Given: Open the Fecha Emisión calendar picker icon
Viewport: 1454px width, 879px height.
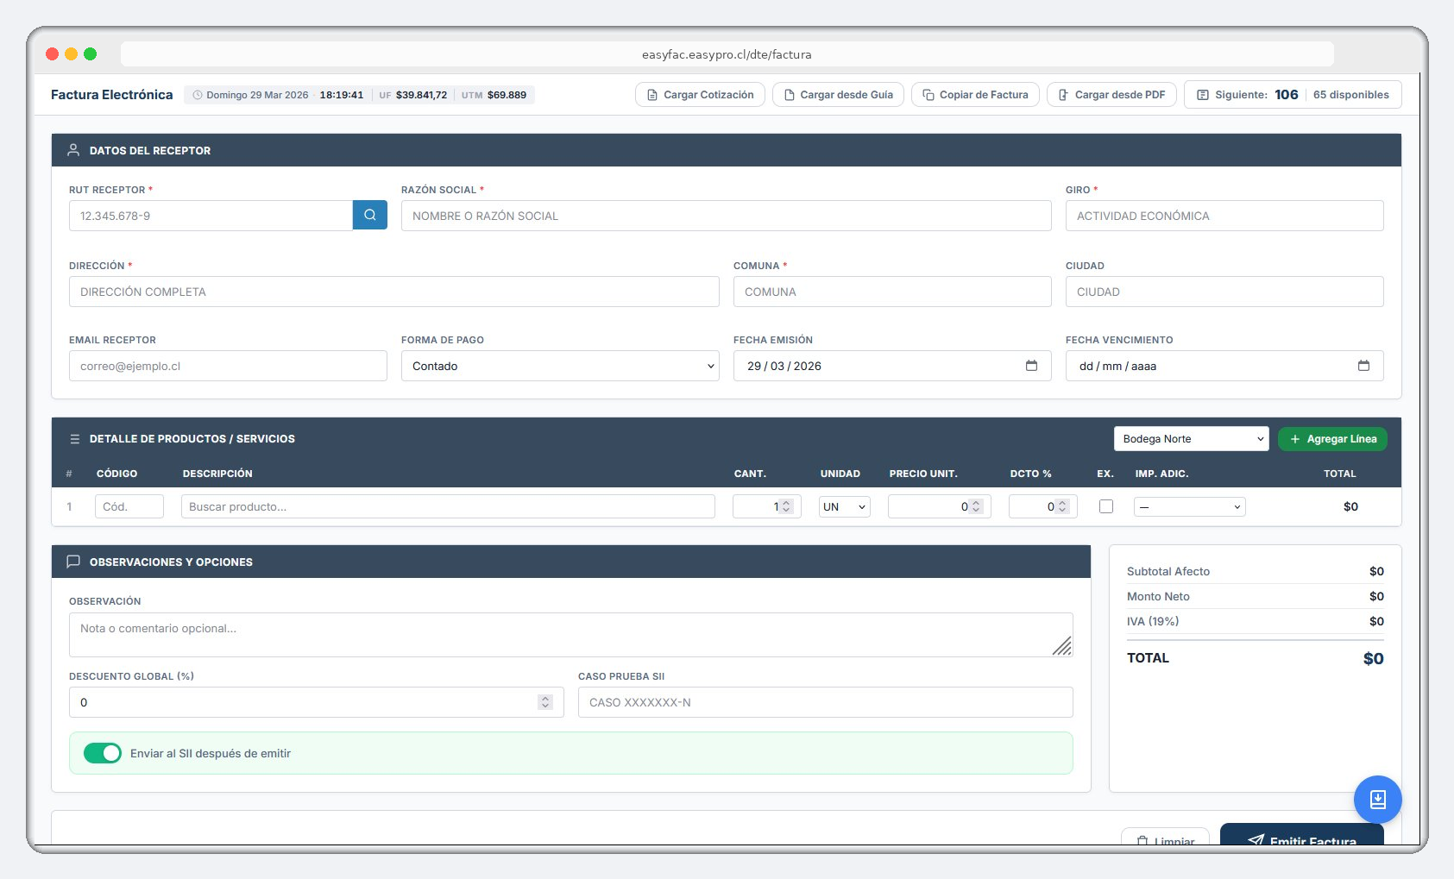Looking at the screenshot, I should (1033, 365).
